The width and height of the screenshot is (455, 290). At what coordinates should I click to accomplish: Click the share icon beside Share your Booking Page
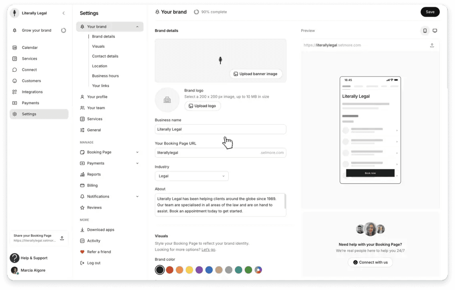62,238
